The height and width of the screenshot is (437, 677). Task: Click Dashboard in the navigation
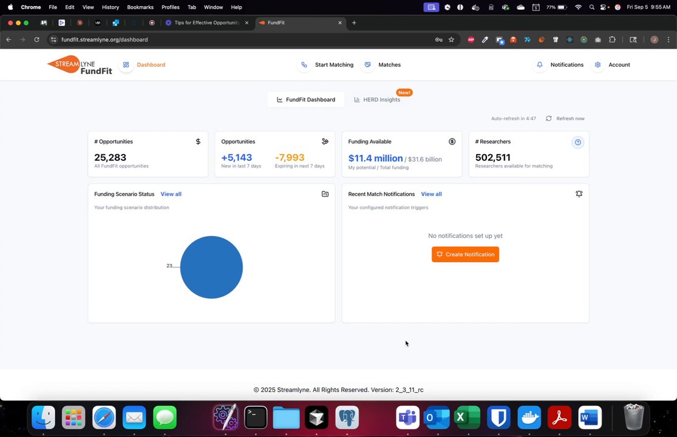click(151, 65)
